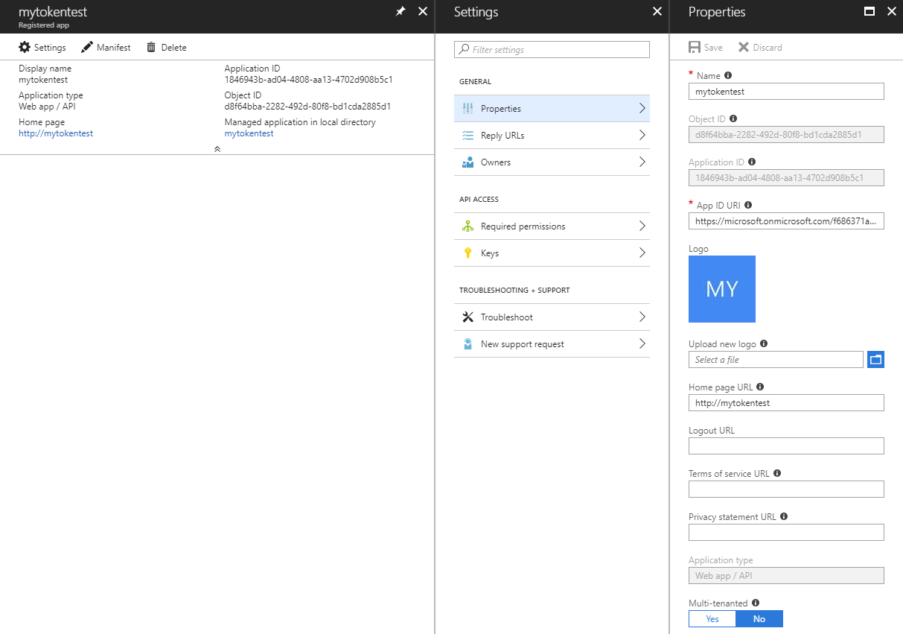Click the Manifest pencil icon
The height and width of the screenshot is (634, 903).
click(106, 47)
